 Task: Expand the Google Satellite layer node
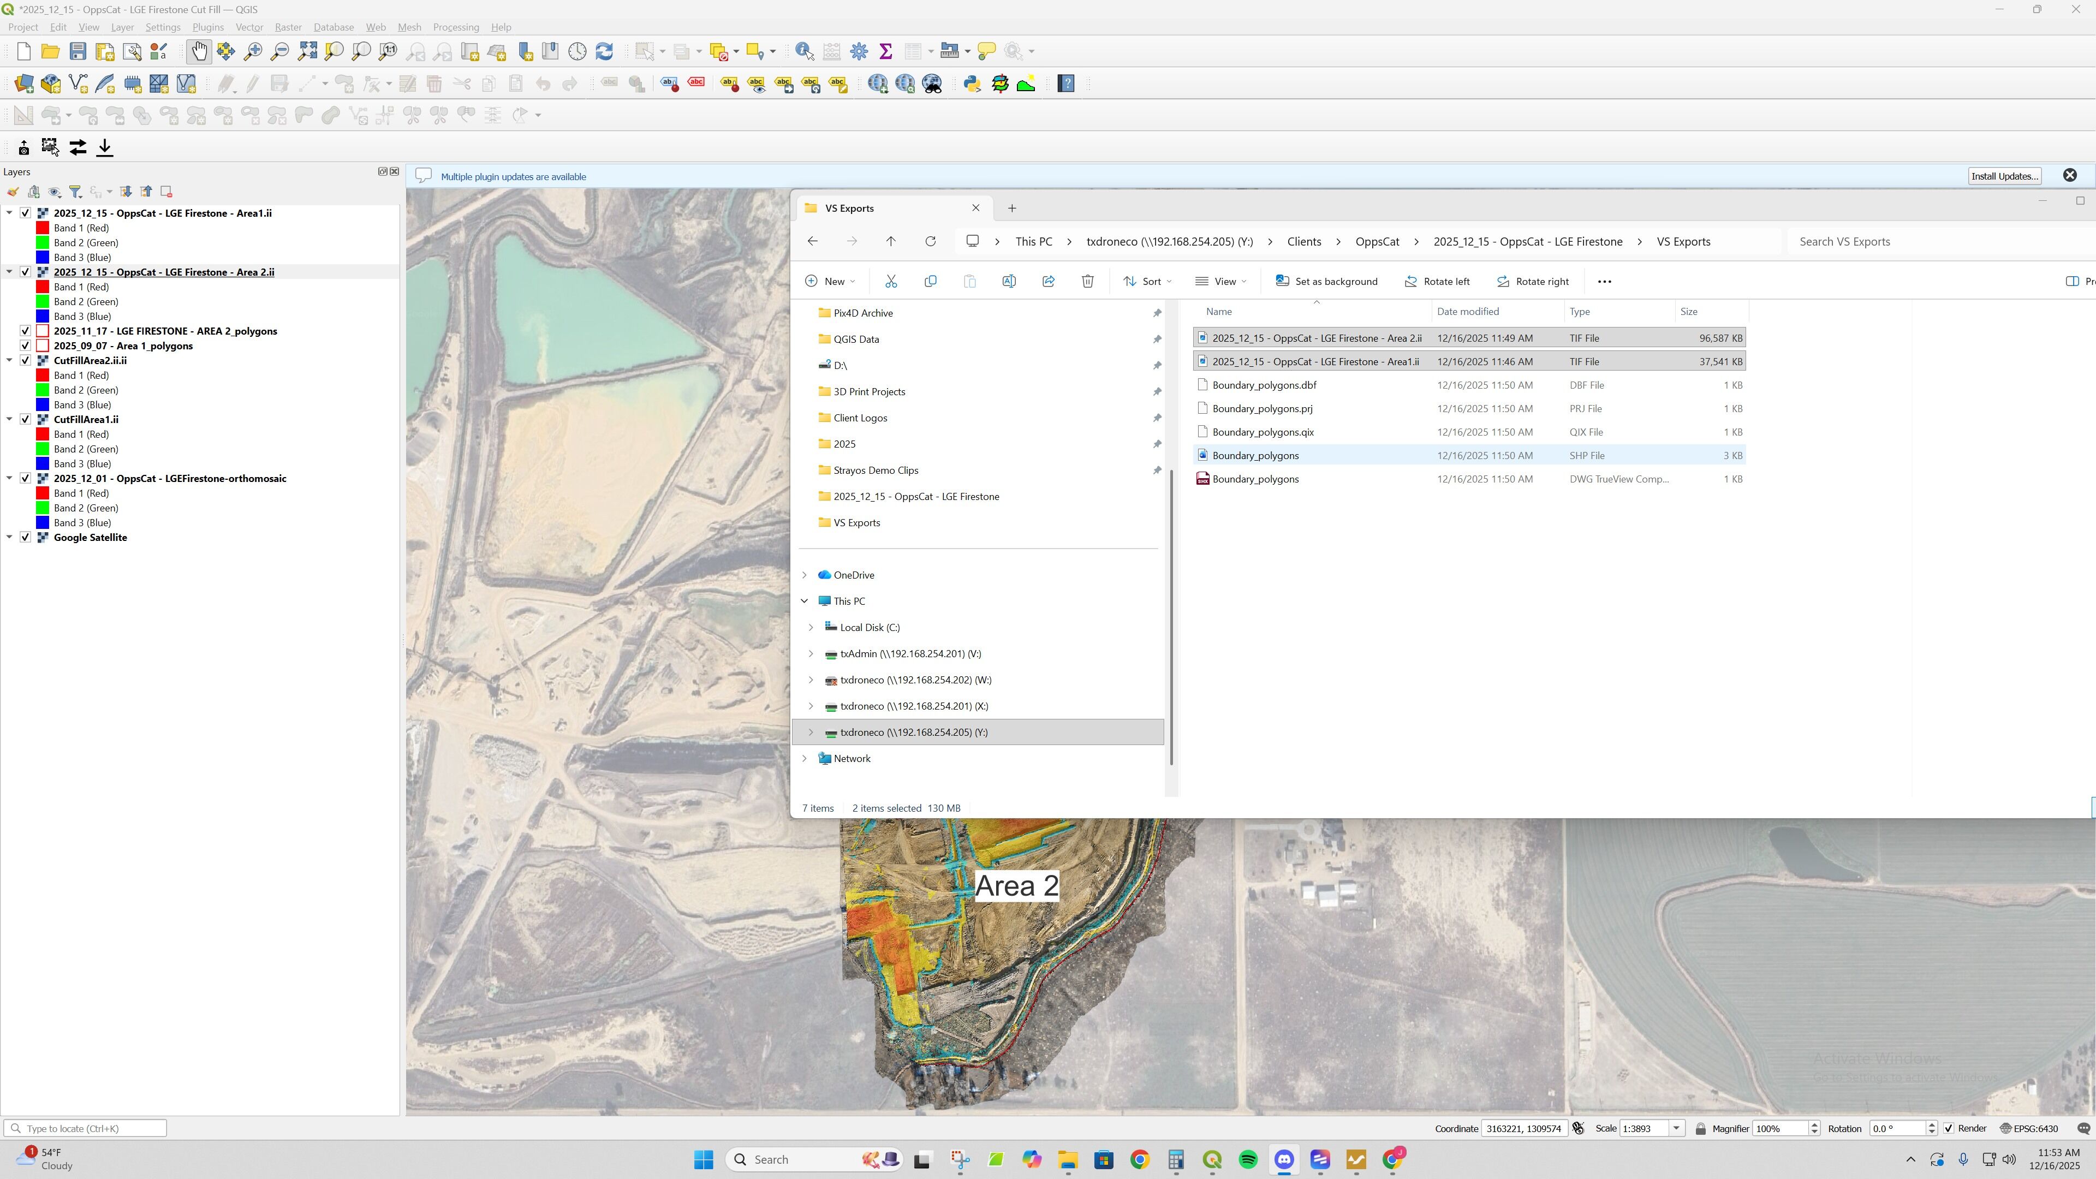tap(9, 538)
